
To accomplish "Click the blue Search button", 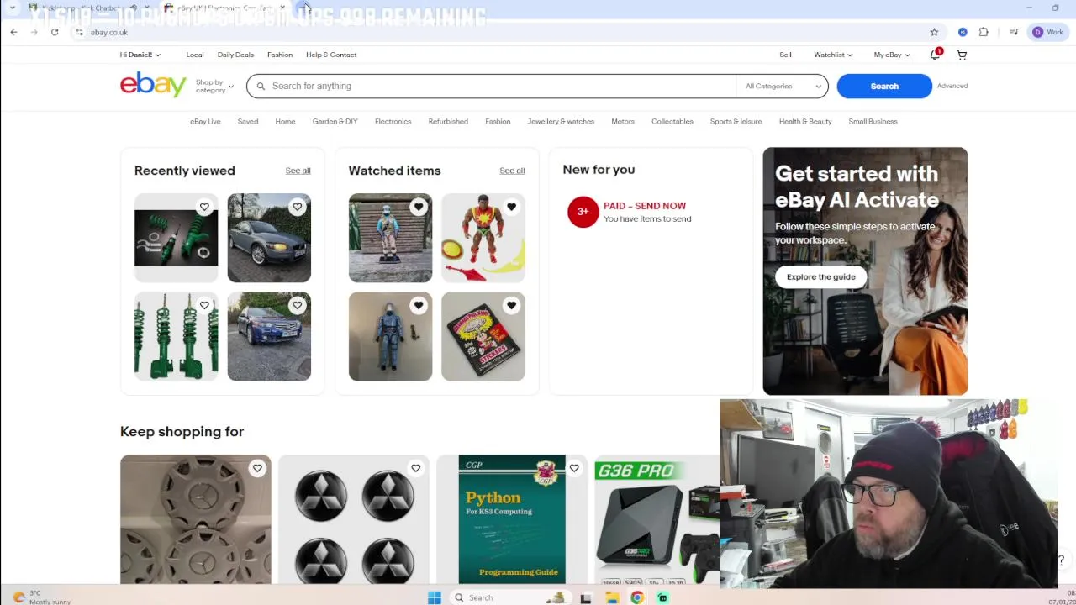I will point(884,86).
